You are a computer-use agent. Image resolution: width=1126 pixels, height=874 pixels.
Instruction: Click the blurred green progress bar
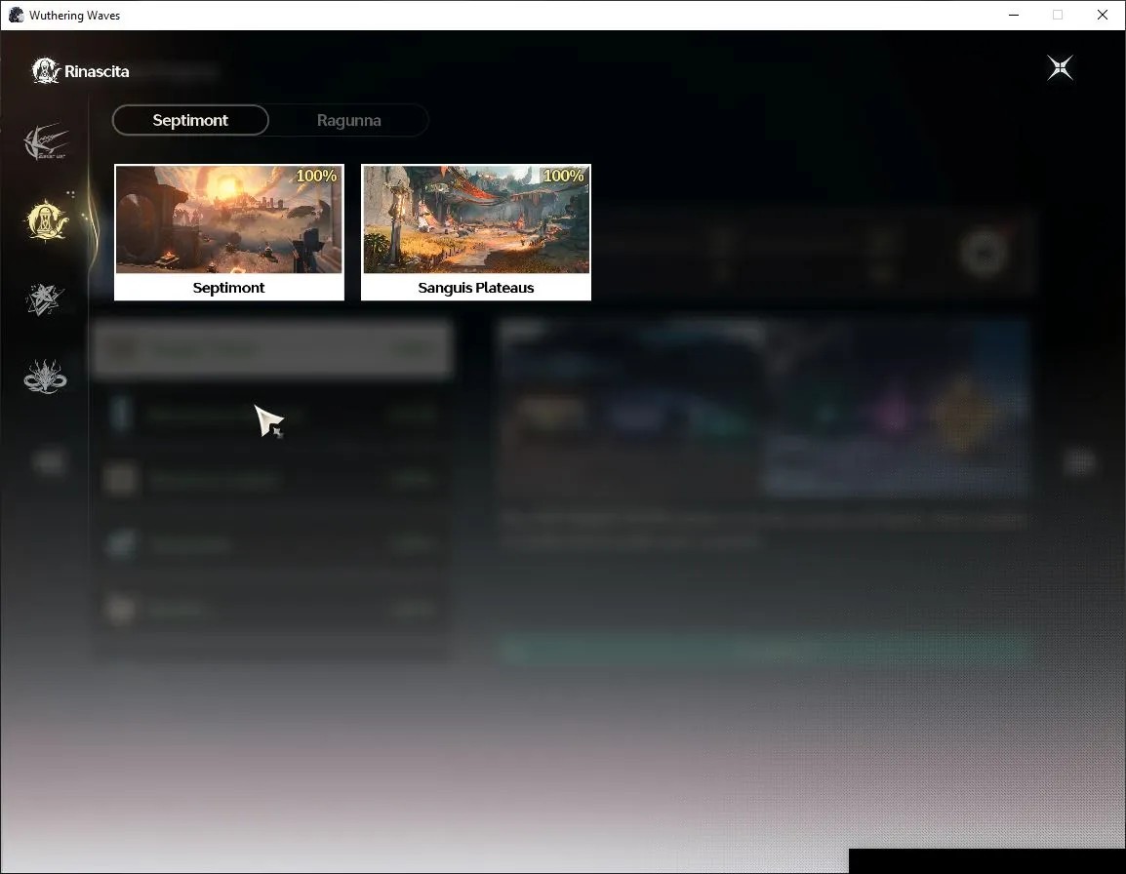(x=765, y=650)
